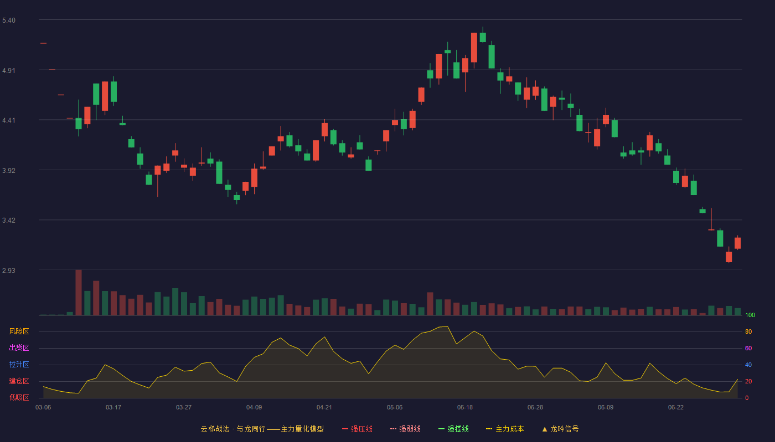The height and width of the screenshot is (442, 775).
Task: Click the 3.42 price axis label
Action: pos(9,220)
